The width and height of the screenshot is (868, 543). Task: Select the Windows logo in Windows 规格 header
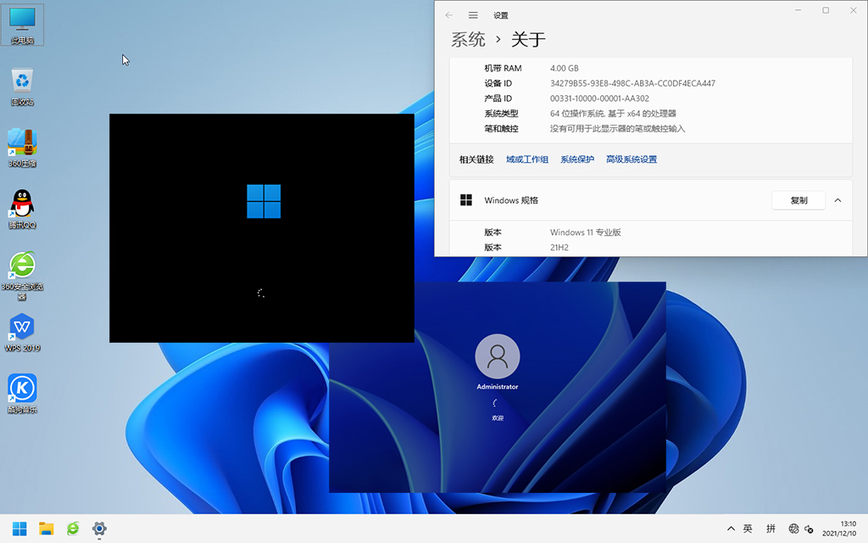(x=466, y=200)
